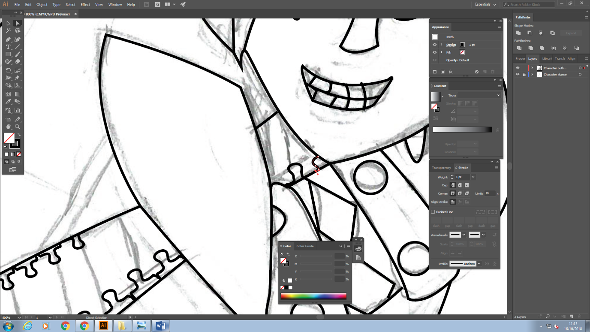590x332 pixels.
Task: Pick the Magic Wand tool
Action: coord(8,31)
